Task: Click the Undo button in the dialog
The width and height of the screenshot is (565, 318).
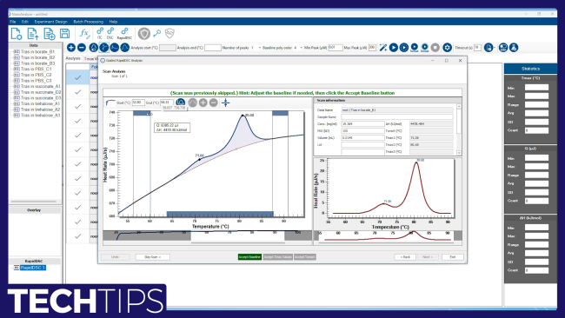Action: 115,257
